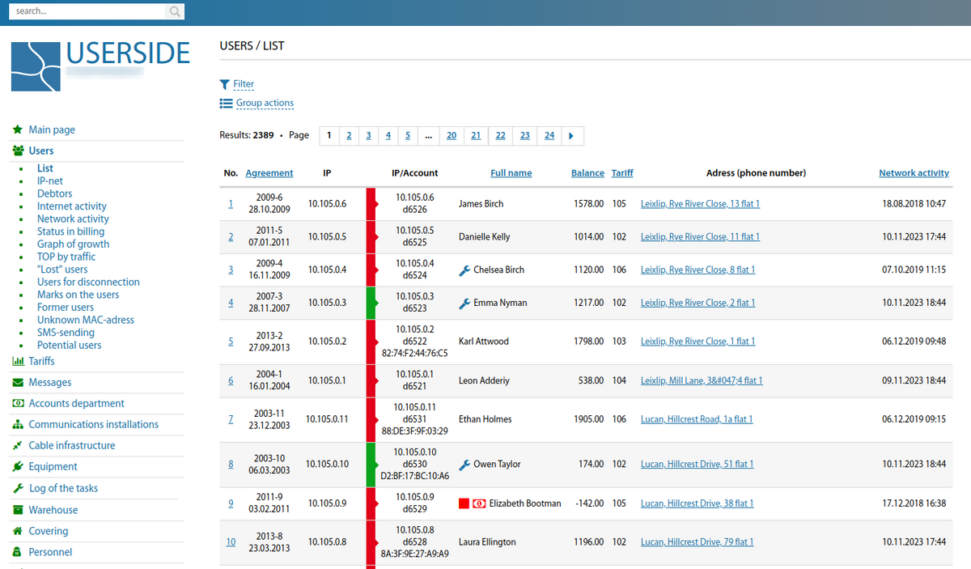The height and width of the screenshot is (569, 971).
Task: Click the Users group icon in sidebar
Action: [18, 150]
